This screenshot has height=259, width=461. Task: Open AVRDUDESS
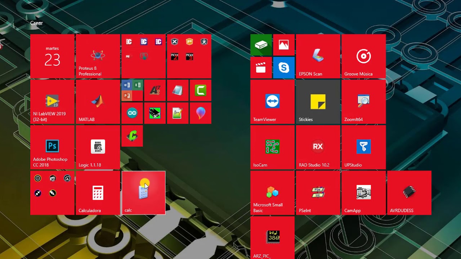pyautogui.click(x=409, y=193)
